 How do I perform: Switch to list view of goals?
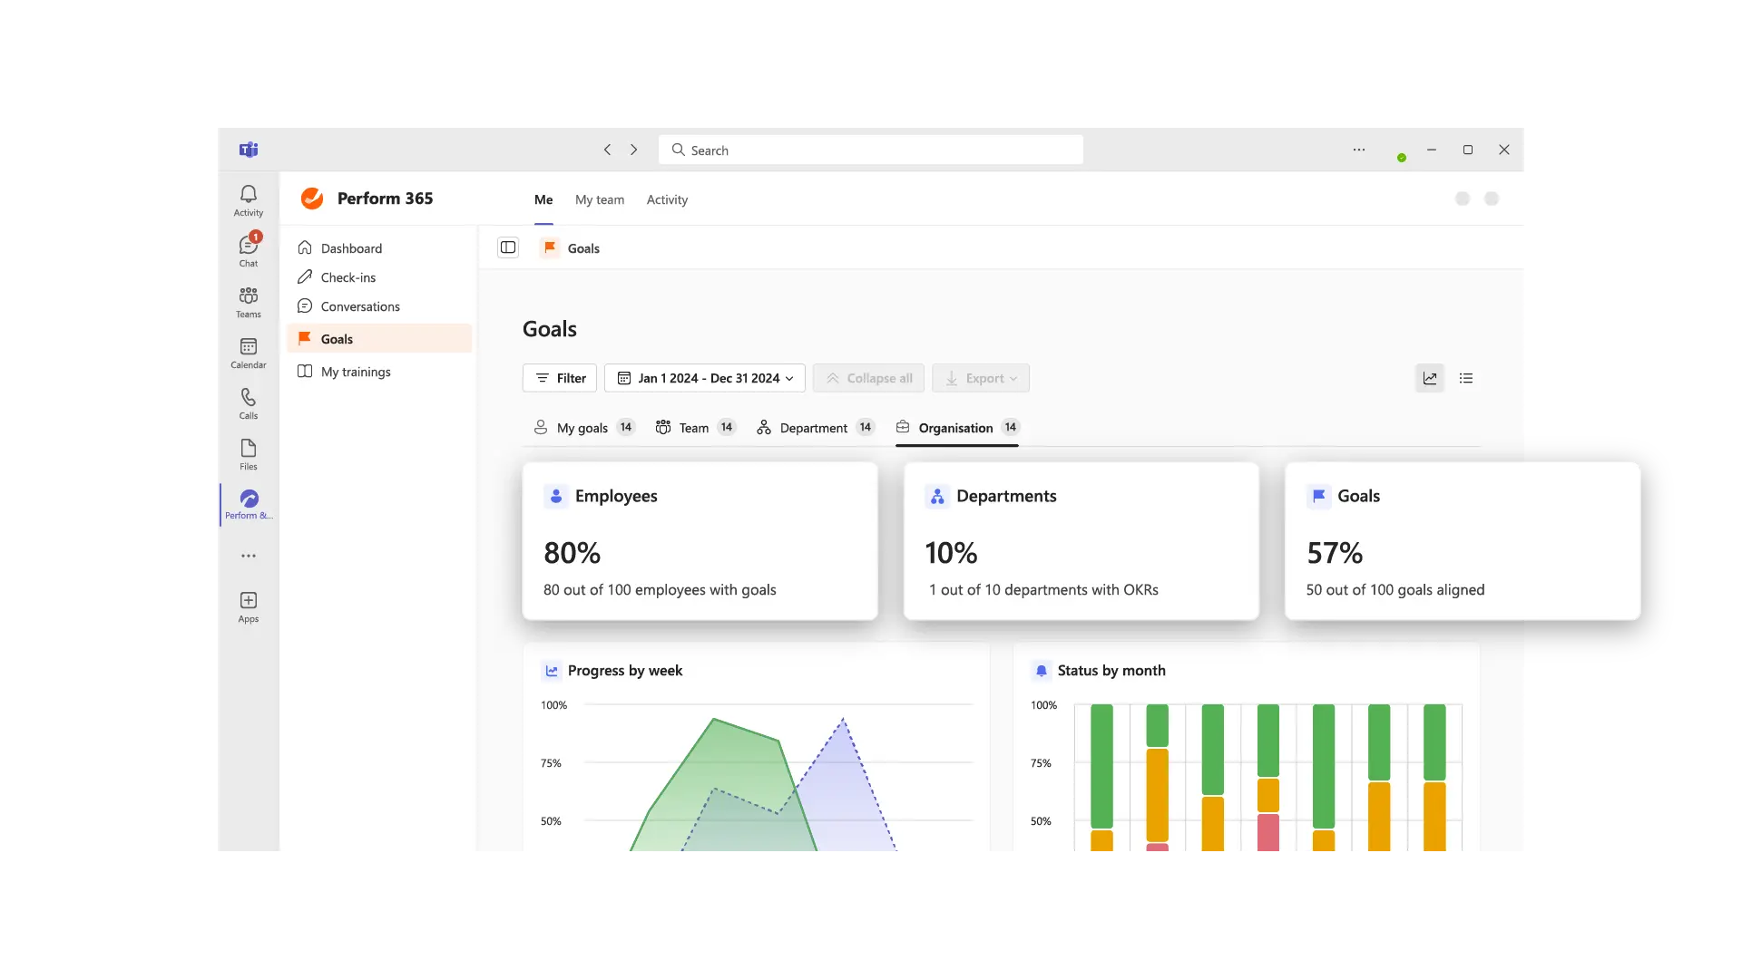(1466, 378)
